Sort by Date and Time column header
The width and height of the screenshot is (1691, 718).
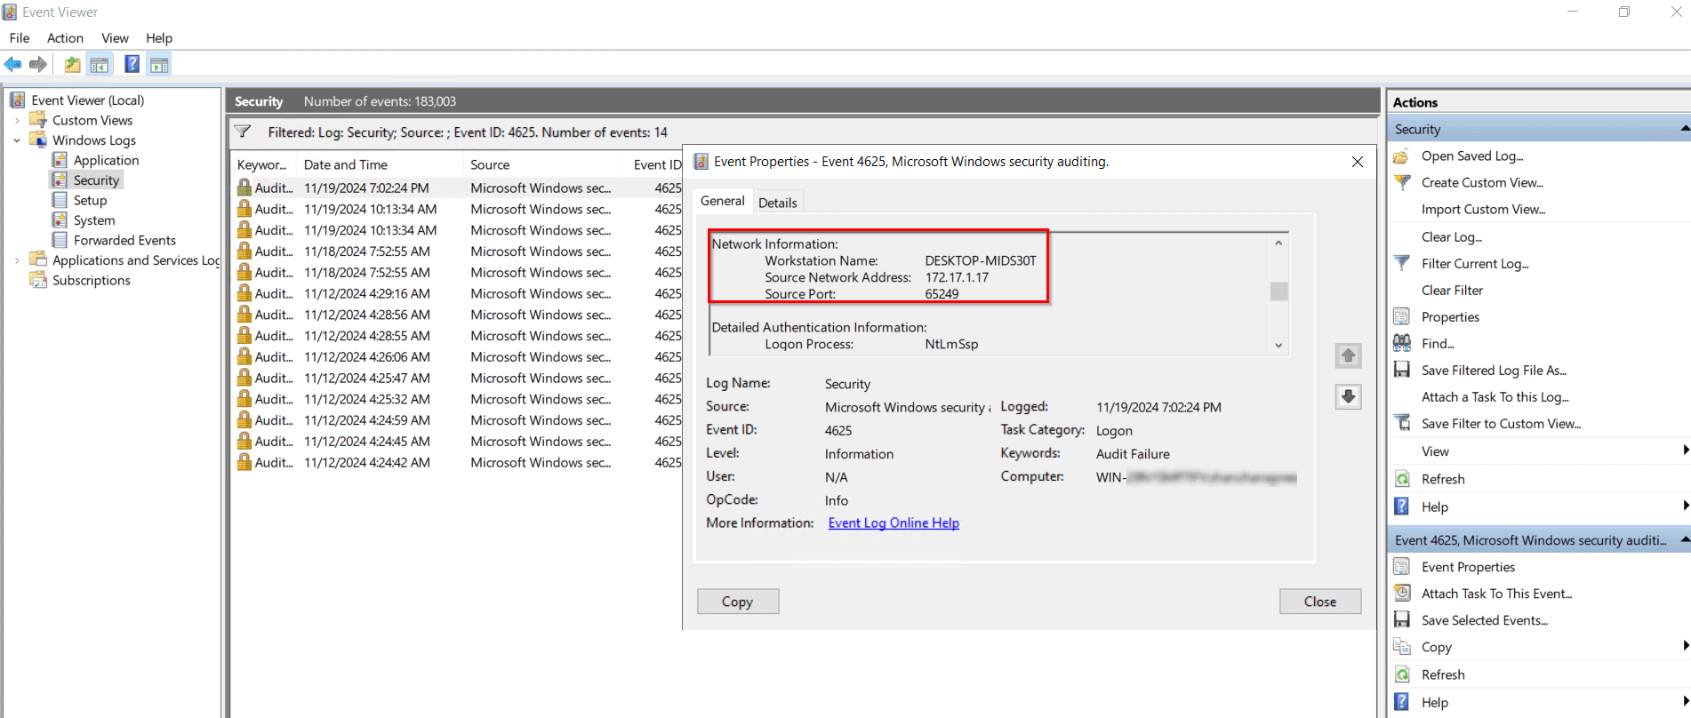point(346,164)
